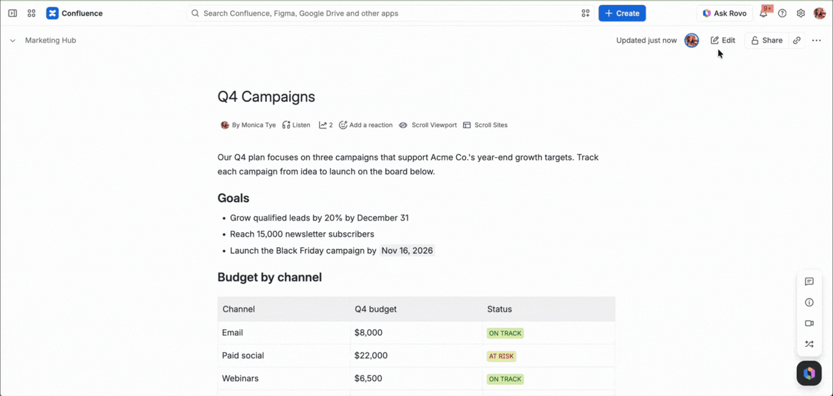Add a reaction to the page
The width and height of the screenshot is (833, 396).
click(366, 125)
